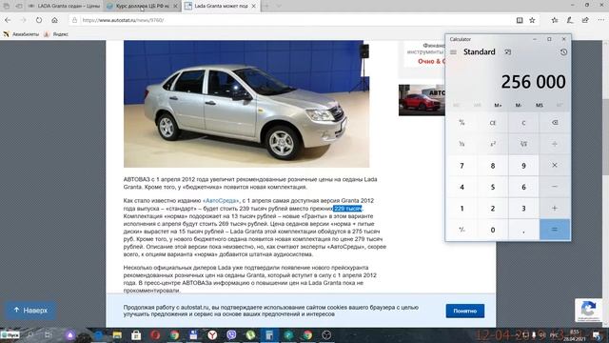609x343 pixels.
Task: Click the MS memory store key
Action: click(x=540, y=105)
